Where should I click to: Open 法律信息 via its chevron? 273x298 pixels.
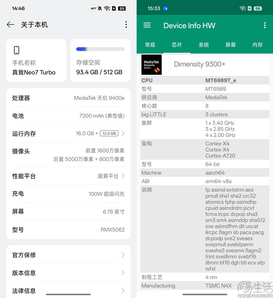[123, 290]
